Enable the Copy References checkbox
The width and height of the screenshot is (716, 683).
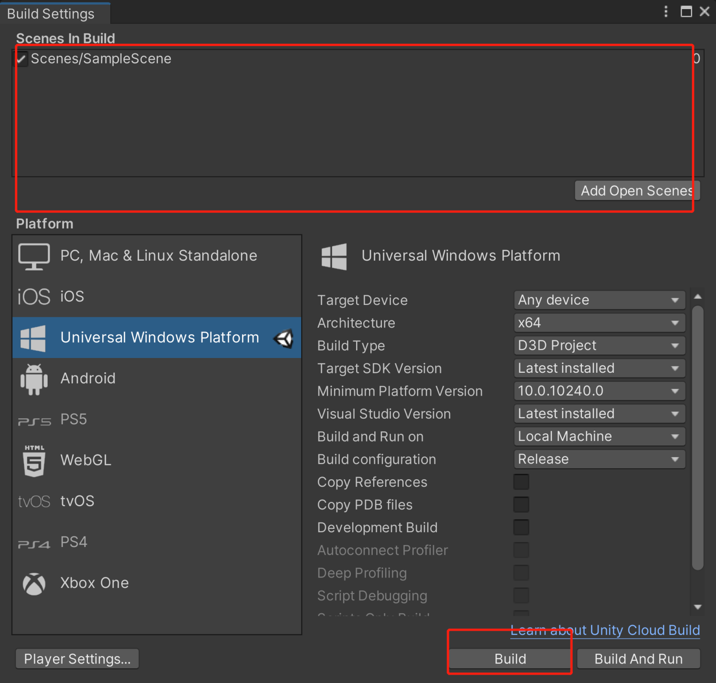point(521,482)
